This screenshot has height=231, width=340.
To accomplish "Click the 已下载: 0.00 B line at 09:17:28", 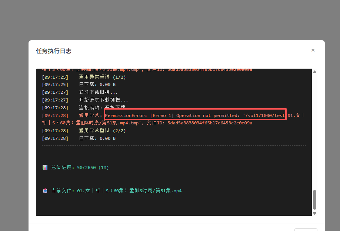I will click(x=79, y=138).
